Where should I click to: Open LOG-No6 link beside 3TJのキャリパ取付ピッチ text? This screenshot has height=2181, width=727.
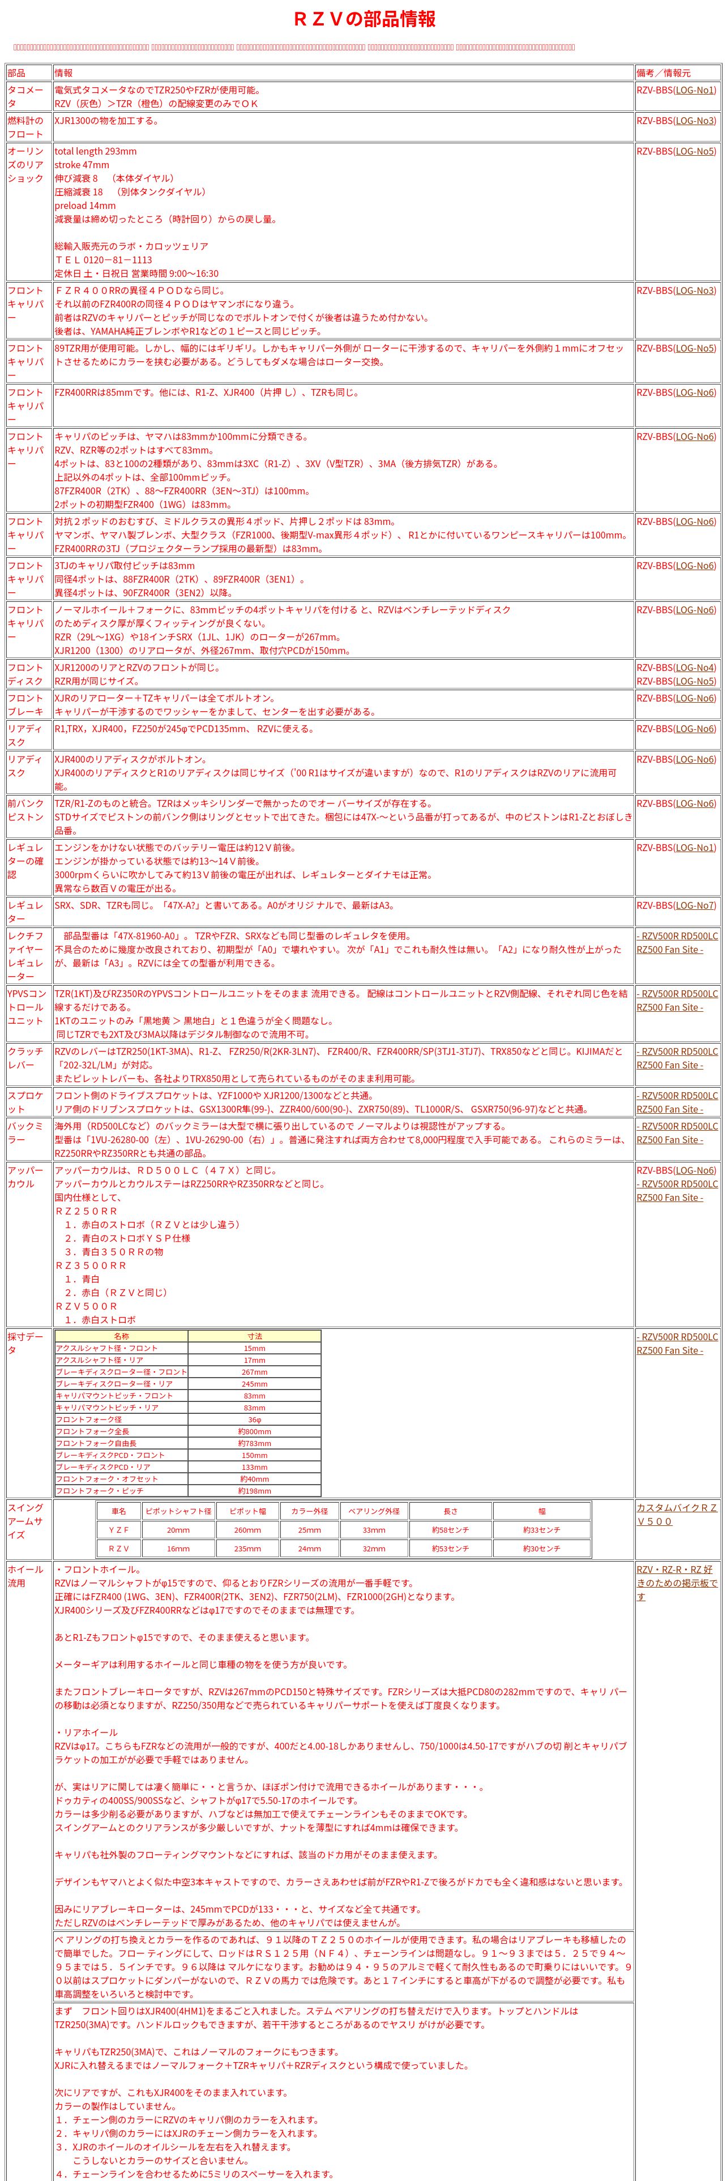(x=695, y=566)
